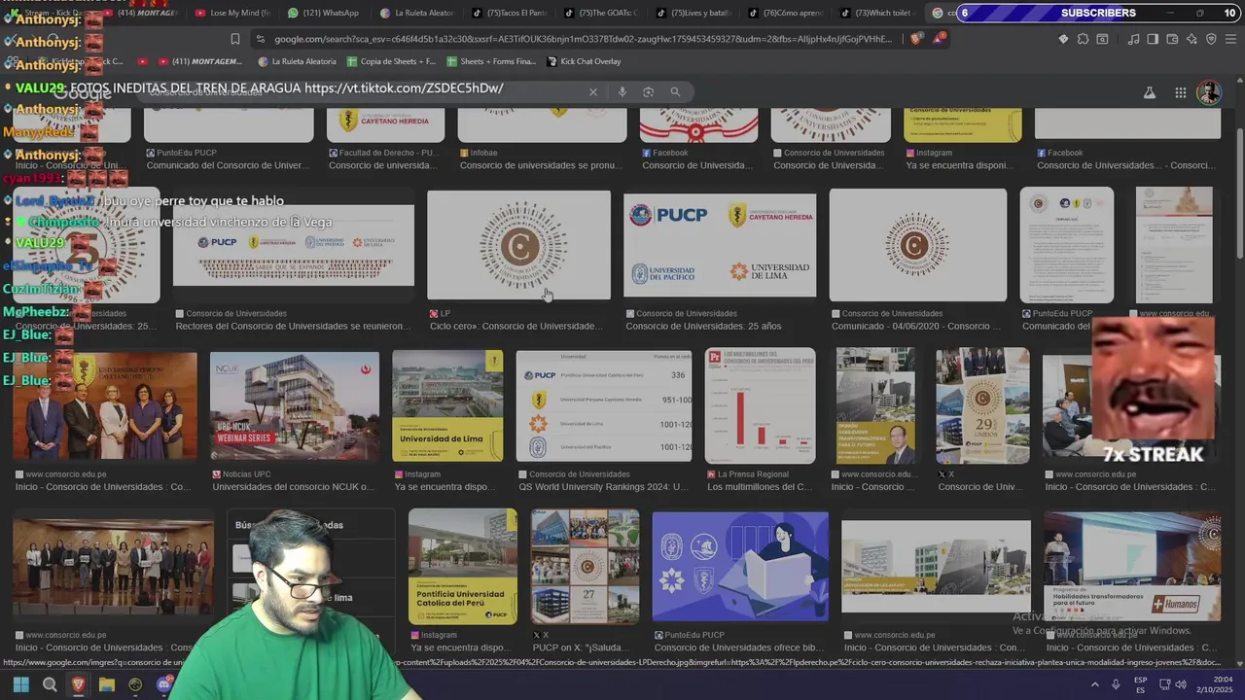Open Windows taskbar search
Image resolution: width=1245 pixels, height=700 pixels.
click(x=50, y=684)
